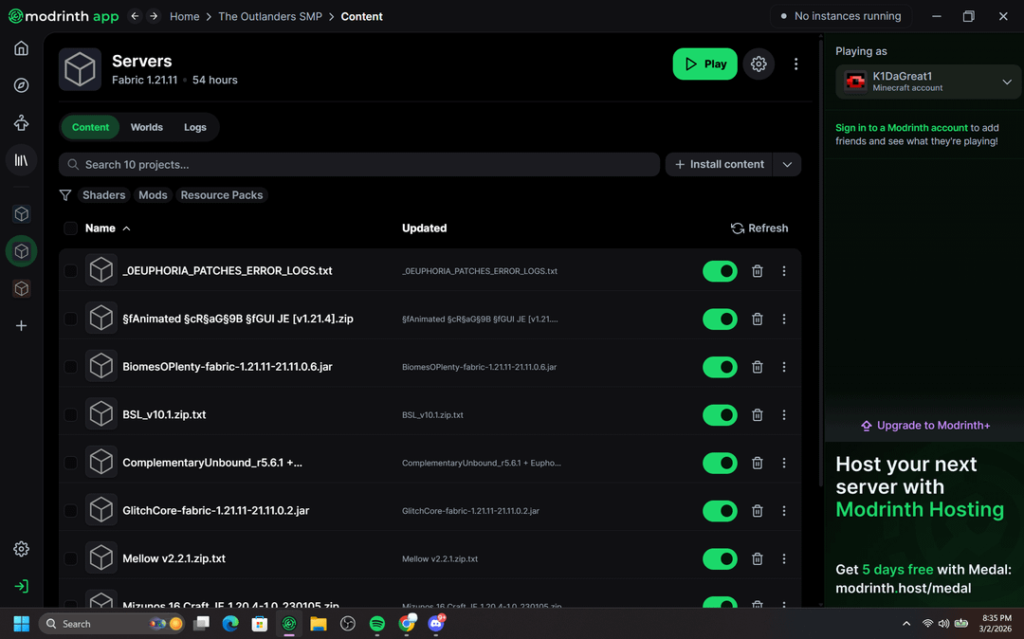Switch to the Logs tab
This screenshot has width=1024, height=639.
[x=194, y=127]
